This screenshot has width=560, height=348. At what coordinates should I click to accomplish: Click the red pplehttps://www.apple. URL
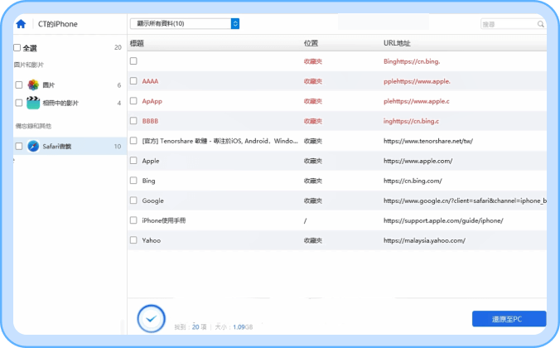(x=417, y=81)
